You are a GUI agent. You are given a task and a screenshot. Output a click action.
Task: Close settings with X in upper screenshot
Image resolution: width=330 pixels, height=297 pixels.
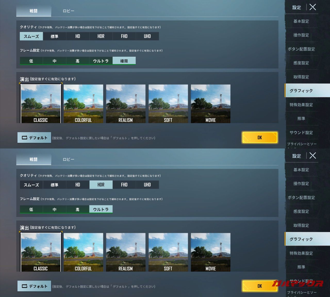click(312, 7)
